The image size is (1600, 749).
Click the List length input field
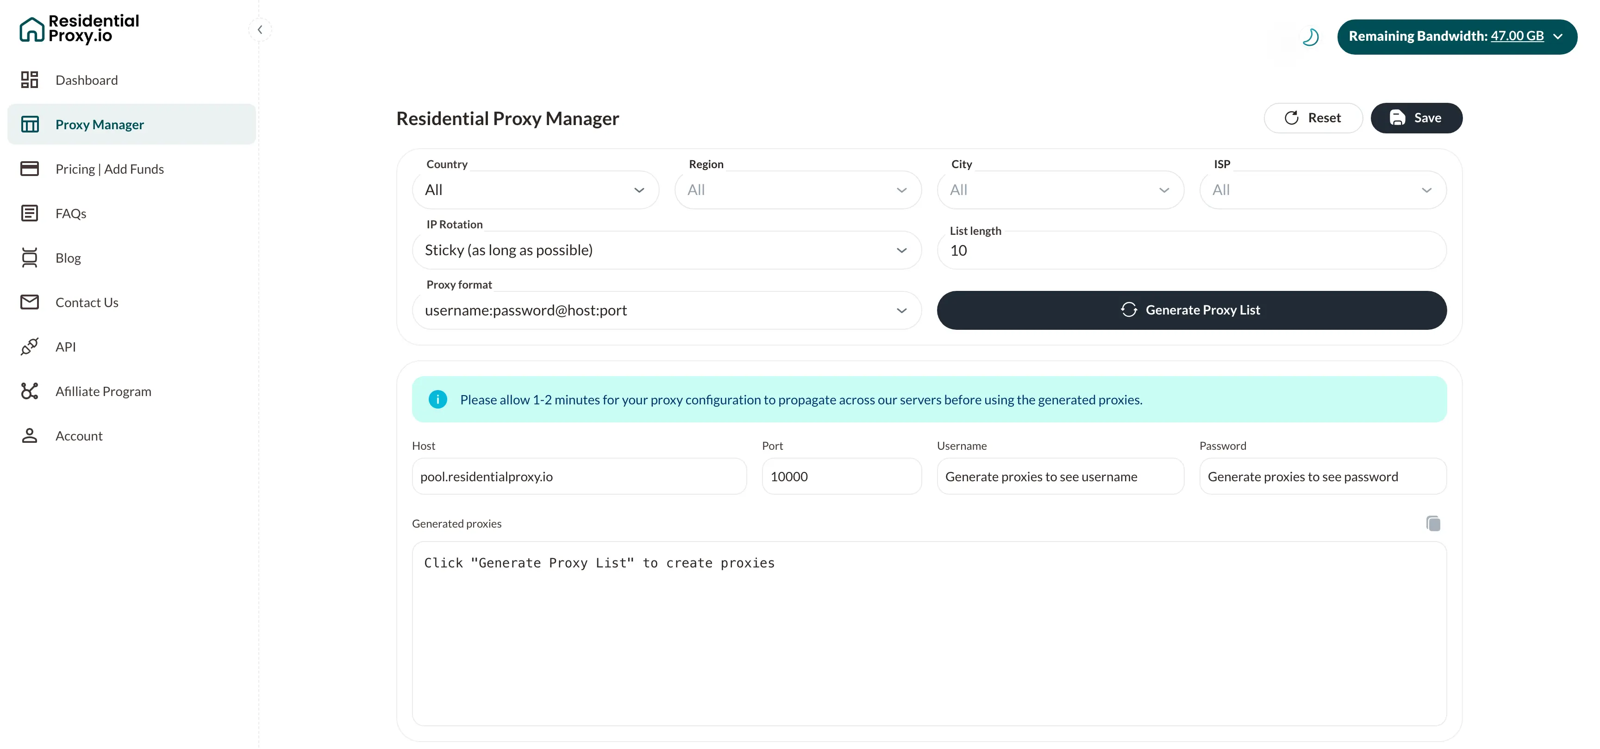coord(1191,251)
